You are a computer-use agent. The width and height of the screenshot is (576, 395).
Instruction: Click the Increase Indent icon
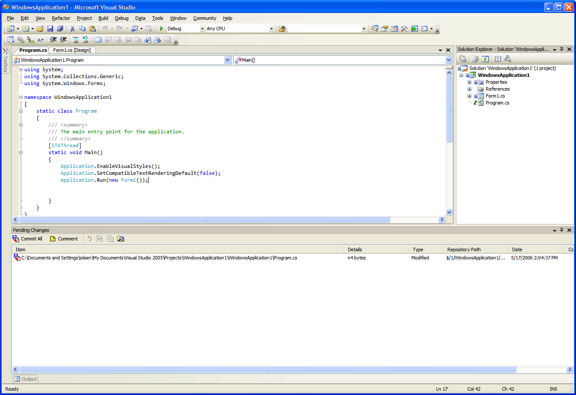[x=64, y=40]
